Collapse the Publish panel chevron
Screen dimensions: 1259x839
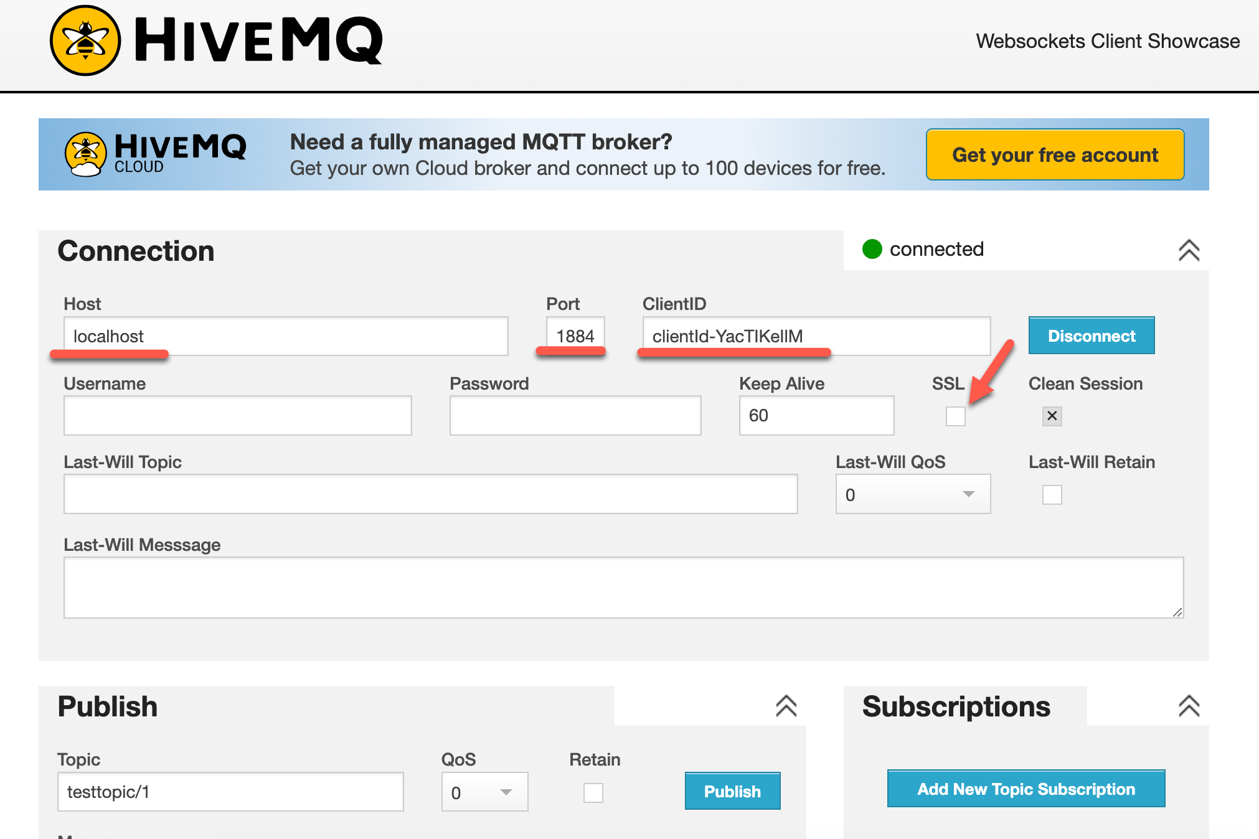click(x=786, y=706)
